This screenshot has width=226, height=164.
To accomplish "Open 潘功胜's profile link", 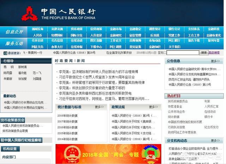I will (x=22, y=73).
